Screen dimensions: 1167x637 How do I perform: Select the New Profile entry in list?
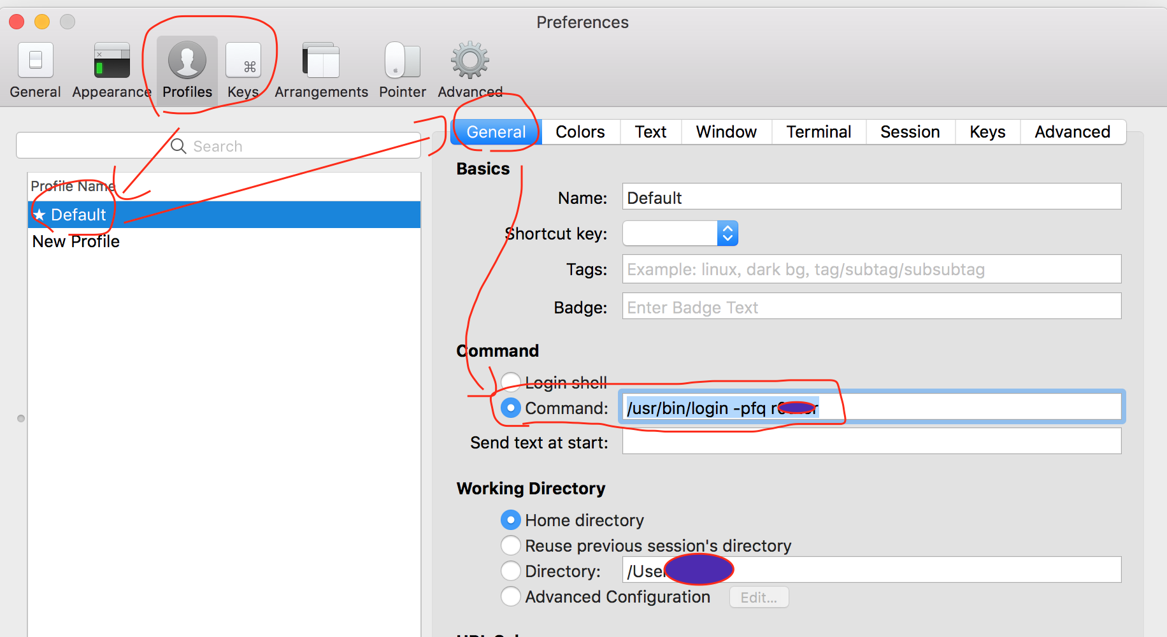point(76,242)
